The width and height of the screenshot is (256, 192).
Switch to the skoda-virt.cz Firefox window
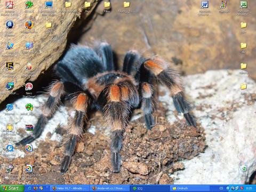click(110, 188)
